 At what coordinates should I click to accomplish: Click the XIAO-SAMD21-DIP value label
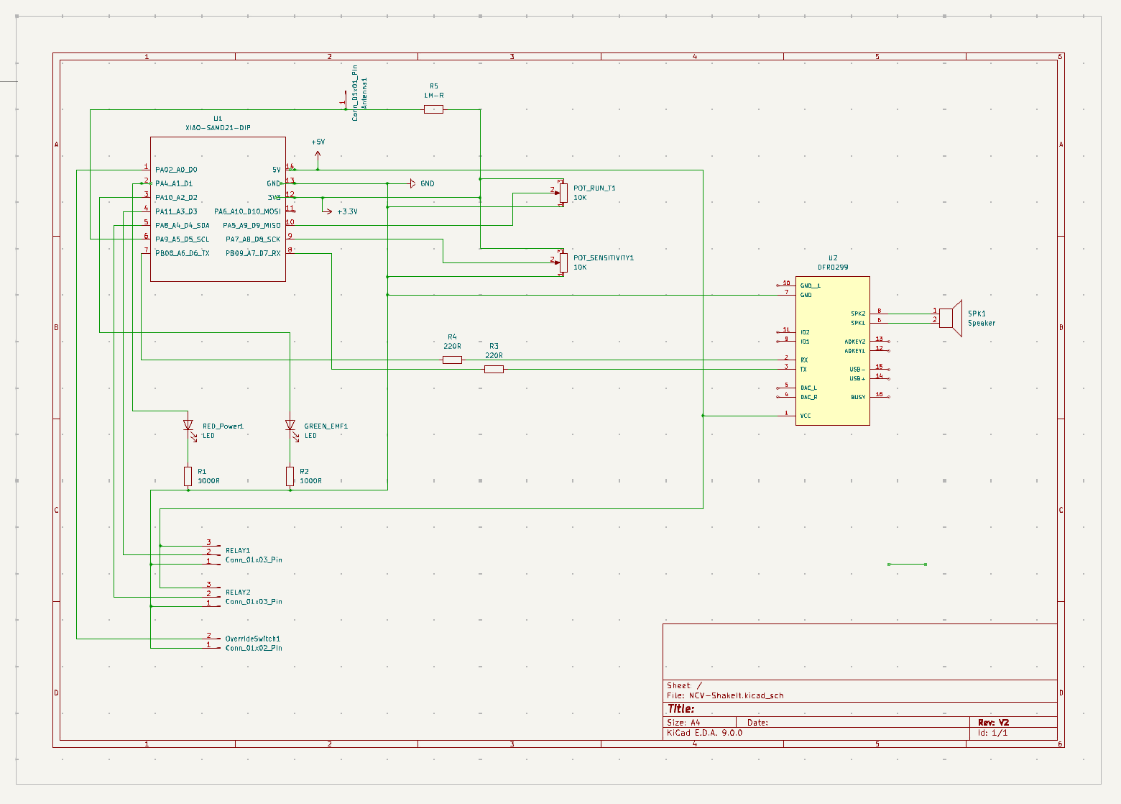click(218, 128)
